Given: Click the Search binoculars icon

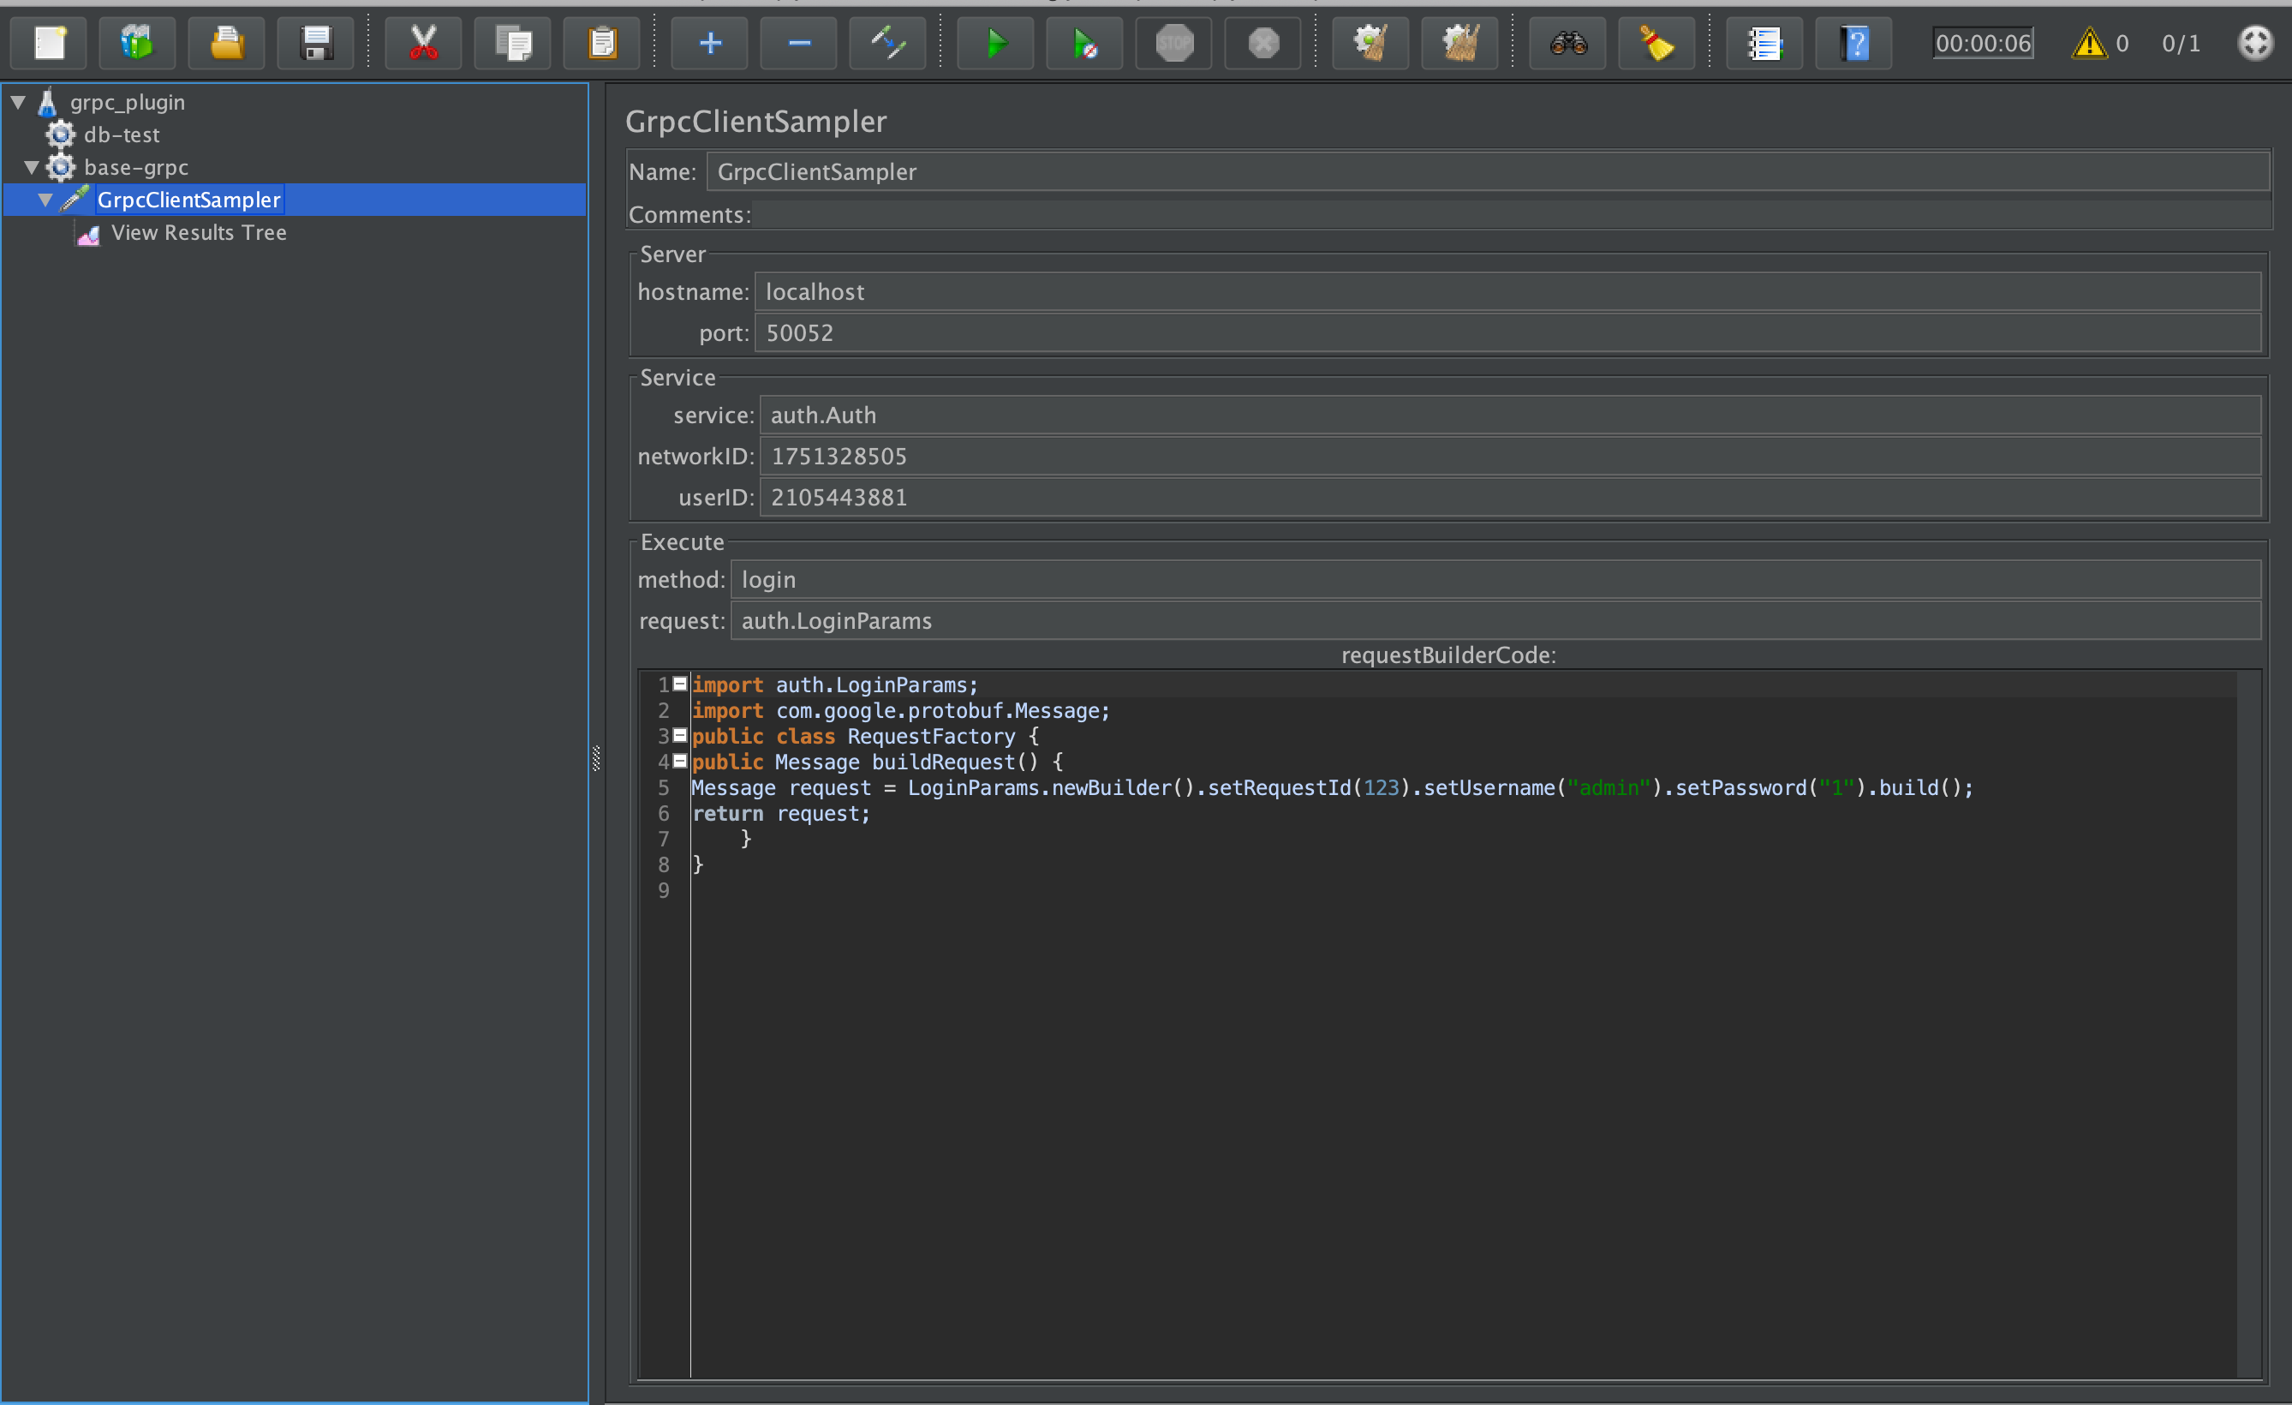Looking at the screenshot, I should click(x=1567, y=43).
